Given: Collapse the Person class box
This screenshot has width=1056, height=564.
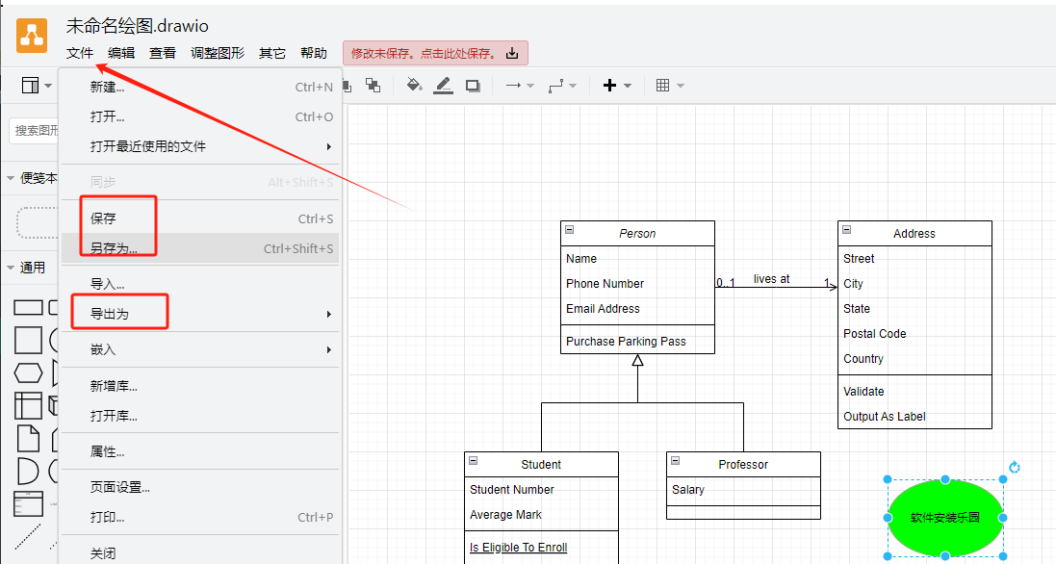Looking at the screenshot, I should (x=569, y=230).
